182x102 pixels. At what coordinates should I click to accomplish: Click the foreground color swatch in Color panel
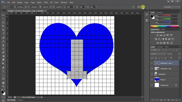click(x=152, y=16)
